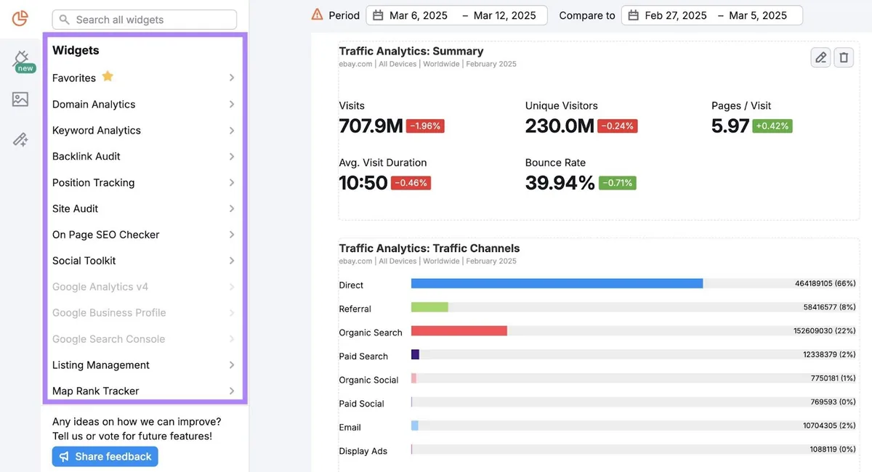
Task: Click Avg. Visit Duration value 10:50
Action: pos(363,183)
